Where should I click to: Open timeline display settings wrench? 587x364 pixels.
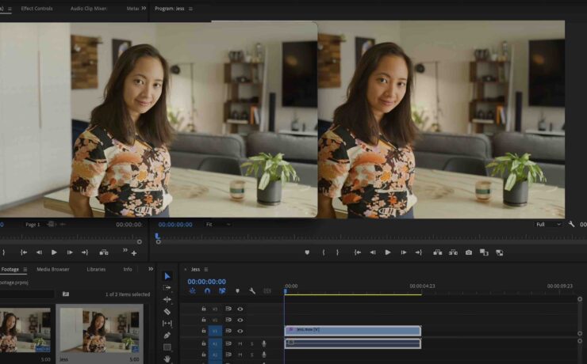pos(252,291)
